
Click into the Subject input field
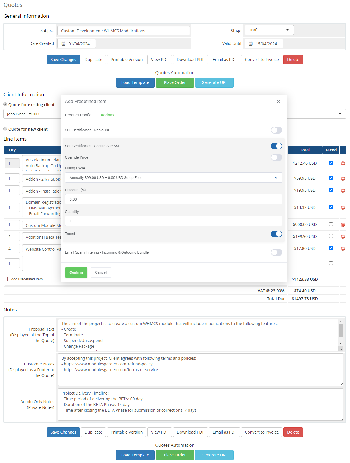click(x=124, y=31)
